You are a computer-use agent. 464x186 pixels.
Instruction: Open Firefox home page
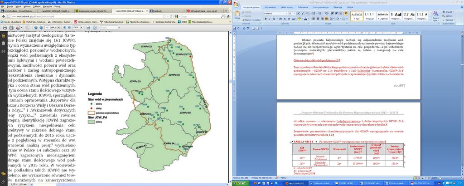[228, 16]
